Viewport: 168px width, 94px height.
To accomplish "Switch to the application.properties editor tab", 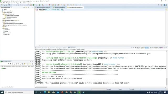I will [59, 7].
